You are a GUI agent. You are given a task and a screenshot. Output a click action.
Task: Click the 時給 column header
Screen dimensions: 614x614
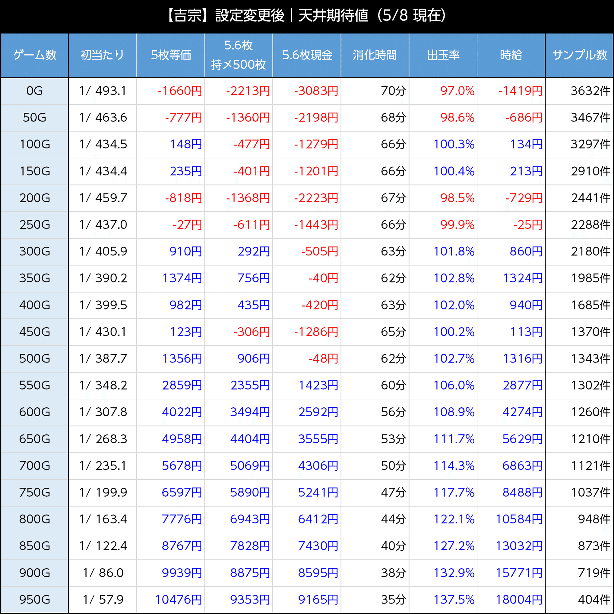pyautogui.click(x=511, y=55)
